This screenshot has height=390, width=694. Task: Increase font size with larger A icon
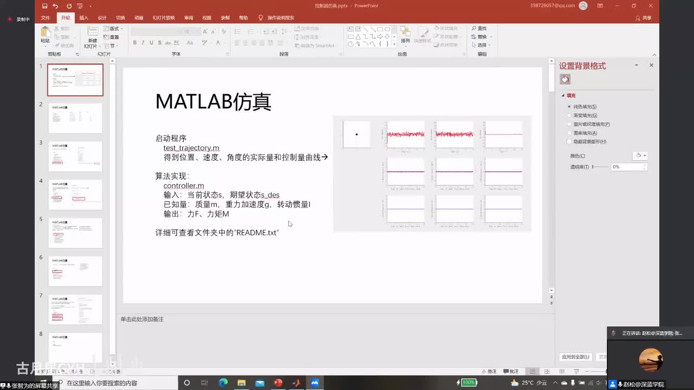point(205,32)
